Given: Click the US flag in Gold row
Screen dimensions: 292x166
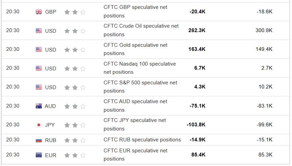Looking at the screenshot, I should (39, 50).
